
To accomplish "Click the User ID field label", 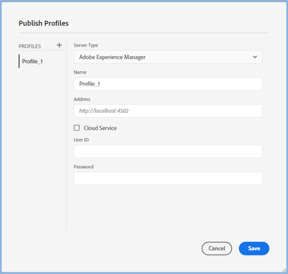I will (x=81, y=140).
